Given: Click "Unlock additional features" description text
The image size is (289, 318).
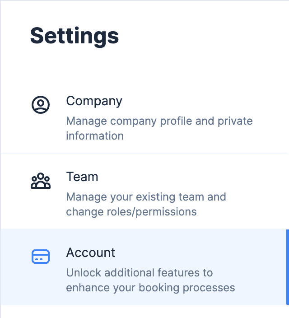Looking at the screenshot, I should (140, 272).
